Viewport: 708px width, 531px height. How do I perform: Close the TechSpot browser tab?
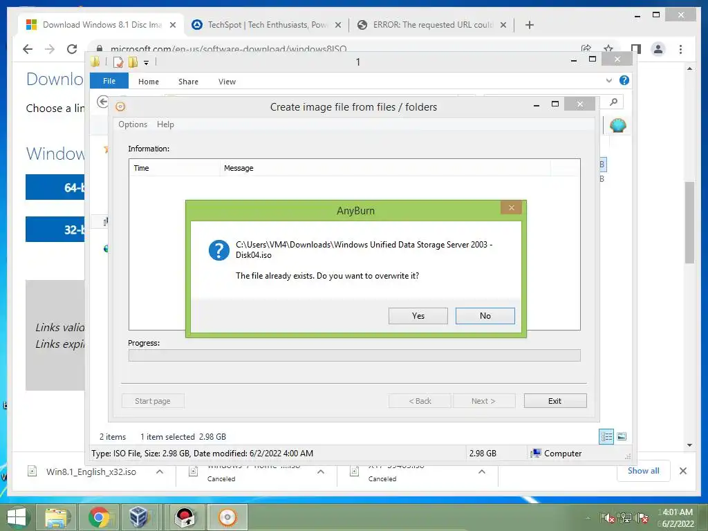337,26
